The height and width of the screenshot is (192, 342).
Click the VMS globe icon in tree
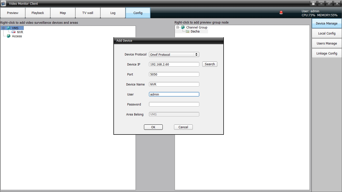pos(9,28)
